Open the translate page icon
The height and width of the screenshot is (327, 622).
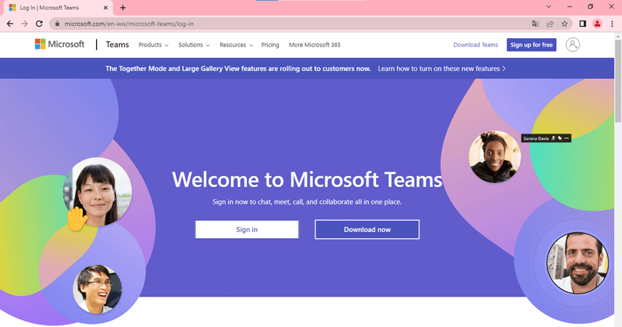tap(535, 24)
